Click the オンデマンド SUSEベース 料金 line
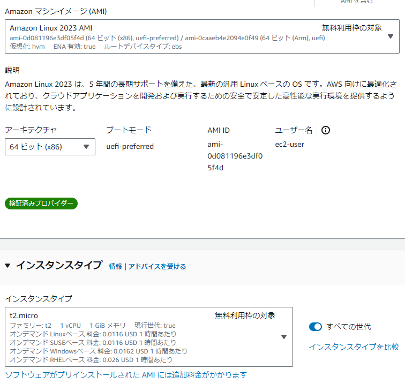This screenshot has height=384, width=405. coord(93,343)
